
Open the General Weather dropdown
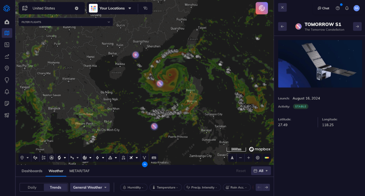[x=90, y=187]
